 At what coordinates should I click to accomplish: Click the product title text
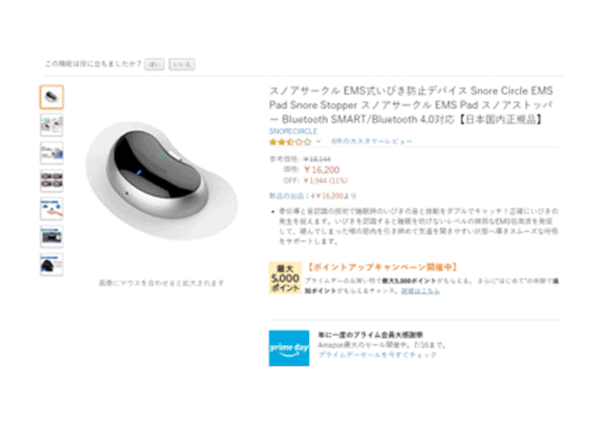pos(411,105)
